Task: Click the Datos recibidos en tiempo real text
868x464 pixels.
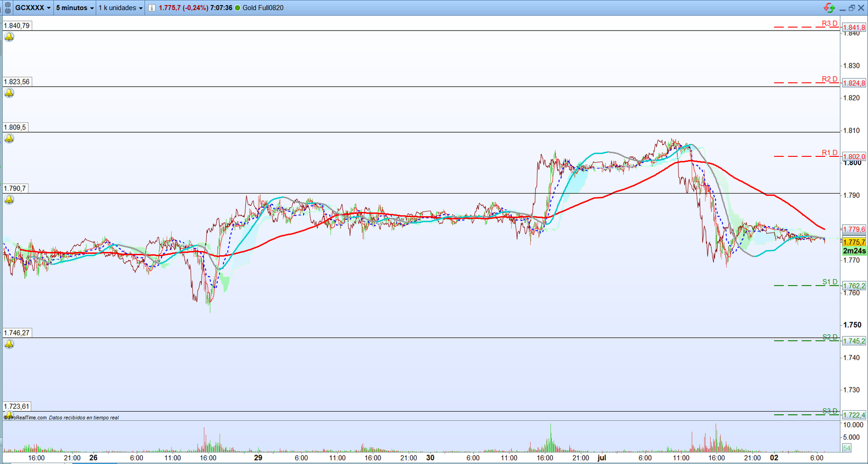Action: pos(84,418)
